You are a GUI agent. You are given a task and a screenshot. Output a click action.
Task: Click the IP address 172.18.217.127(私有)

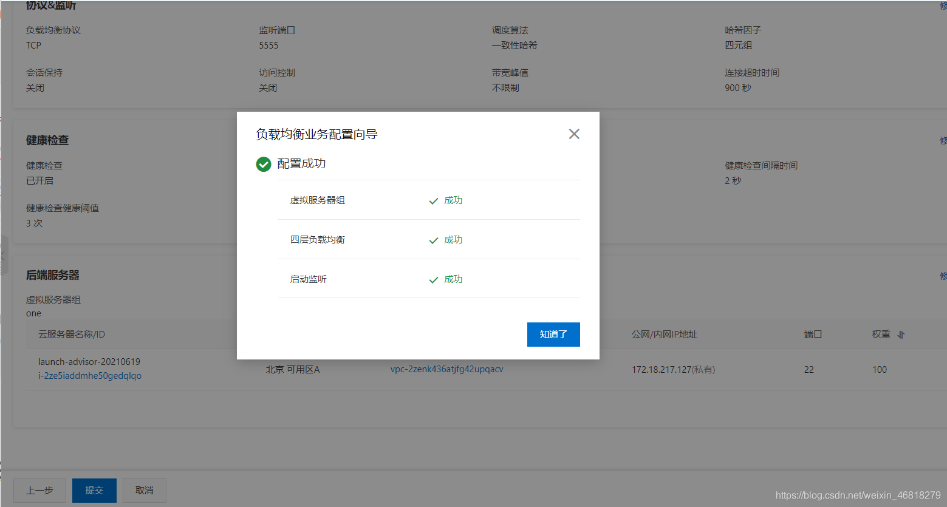coord(673,369)
